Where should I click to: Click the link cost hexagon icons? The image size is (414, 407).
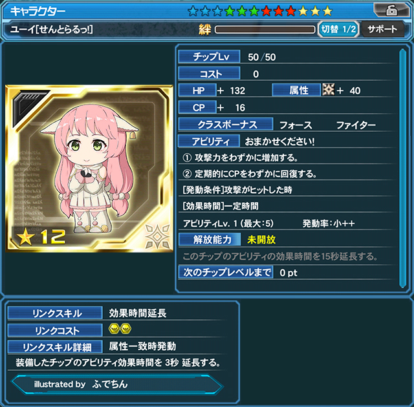click(x=120, y=329)
